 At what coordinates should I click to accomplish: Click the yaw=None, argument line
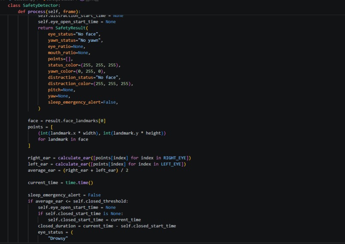59,96
